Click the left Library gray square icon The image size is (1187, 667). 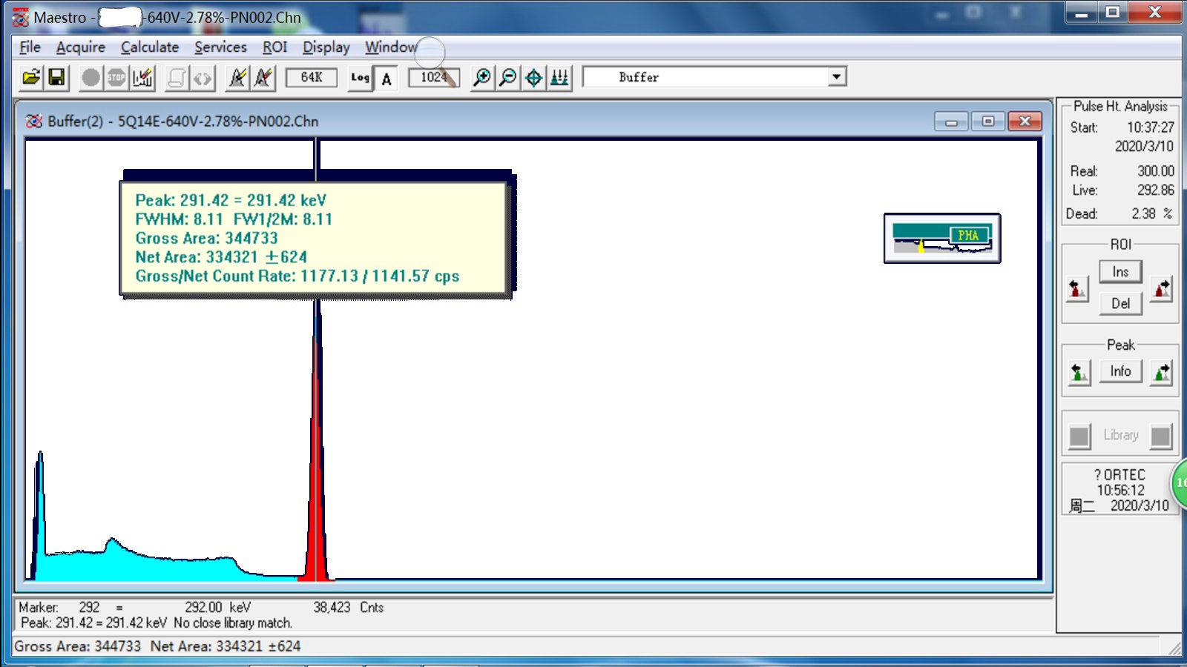pos(1079,437)
